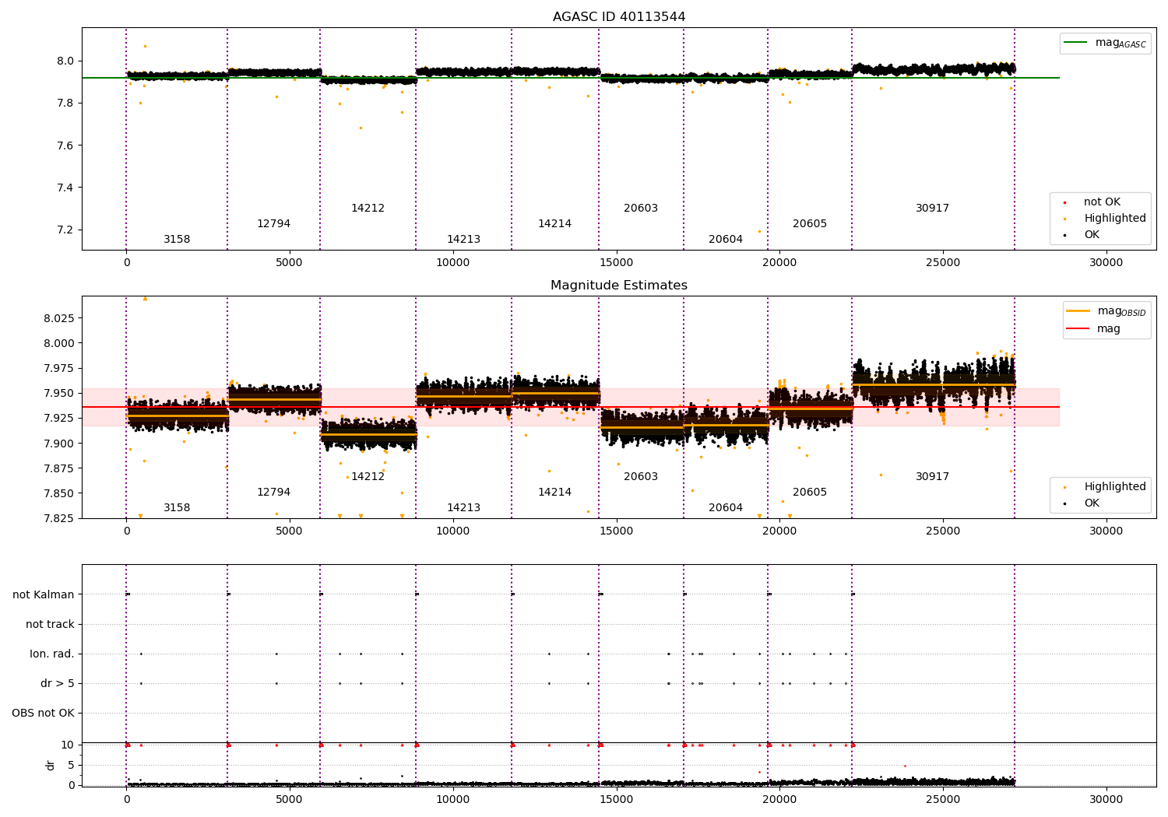Screen dimensions: 1168x817
Task: Click OBSID label 30917 in Magnitude Estimates plot
Action: pos(932,477)
